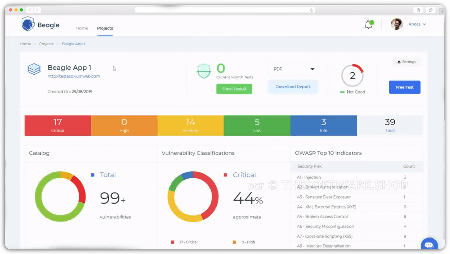Click the Security Risk column header
Viewport: 450px width, 254px height.
[309, 166]
